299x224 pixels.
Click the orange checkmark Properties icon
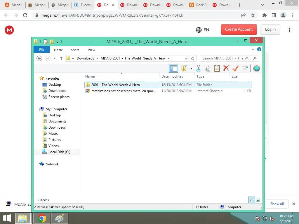[236, 68]
